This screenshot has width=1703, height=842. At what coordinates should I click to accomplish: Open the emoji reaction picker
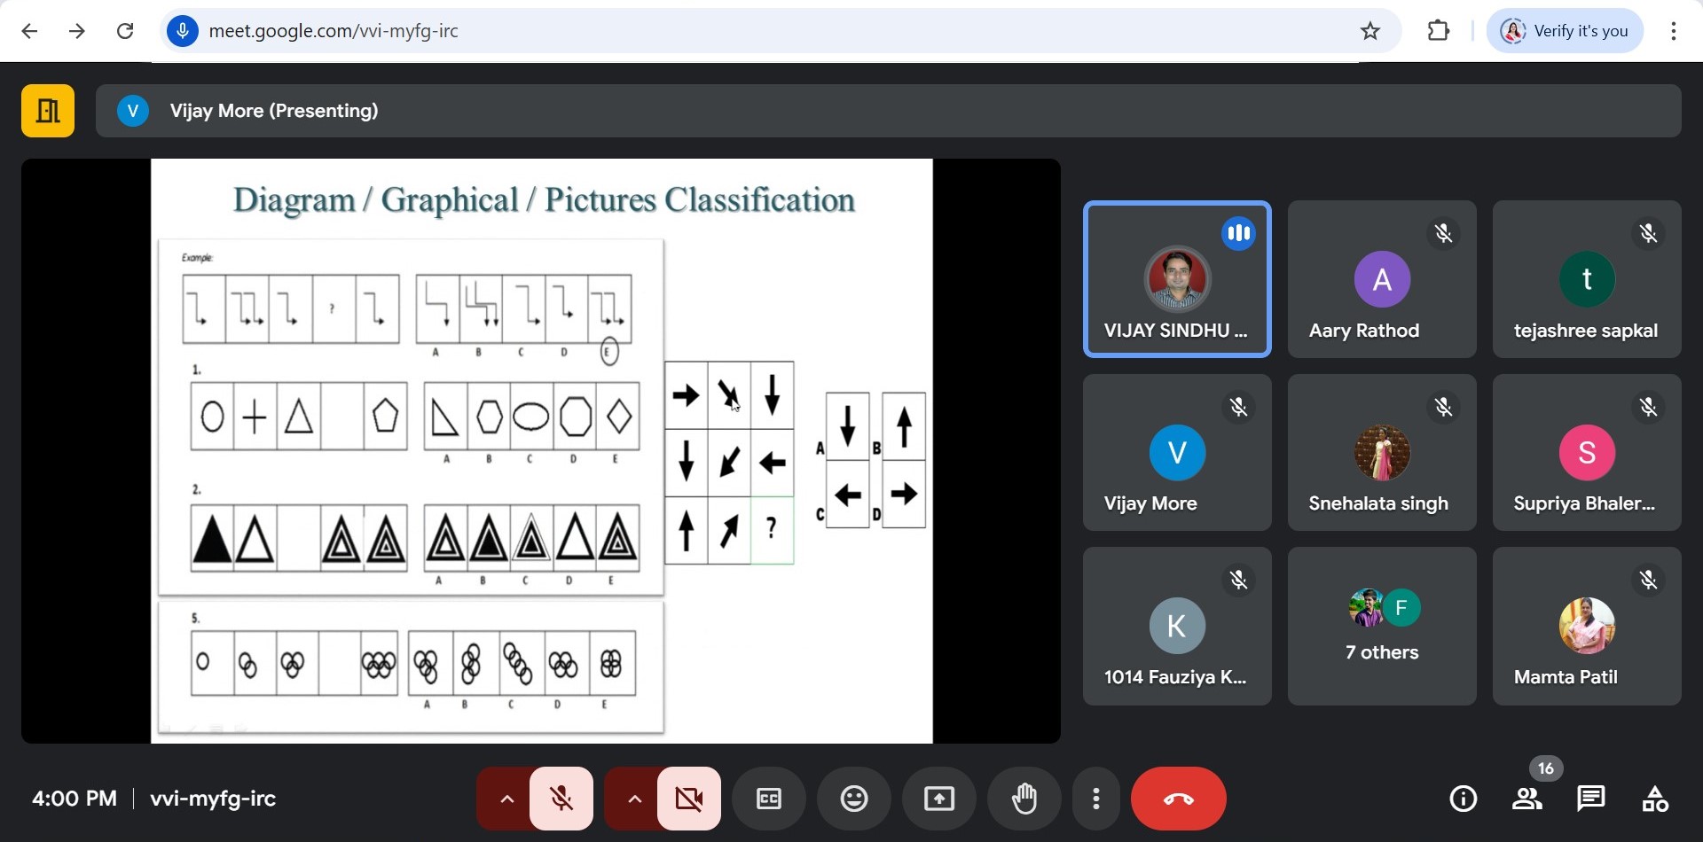[854, 799]
